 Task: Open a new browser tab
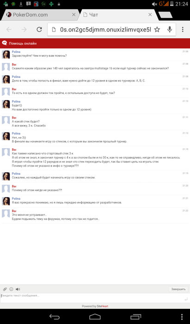coord(165,15)
